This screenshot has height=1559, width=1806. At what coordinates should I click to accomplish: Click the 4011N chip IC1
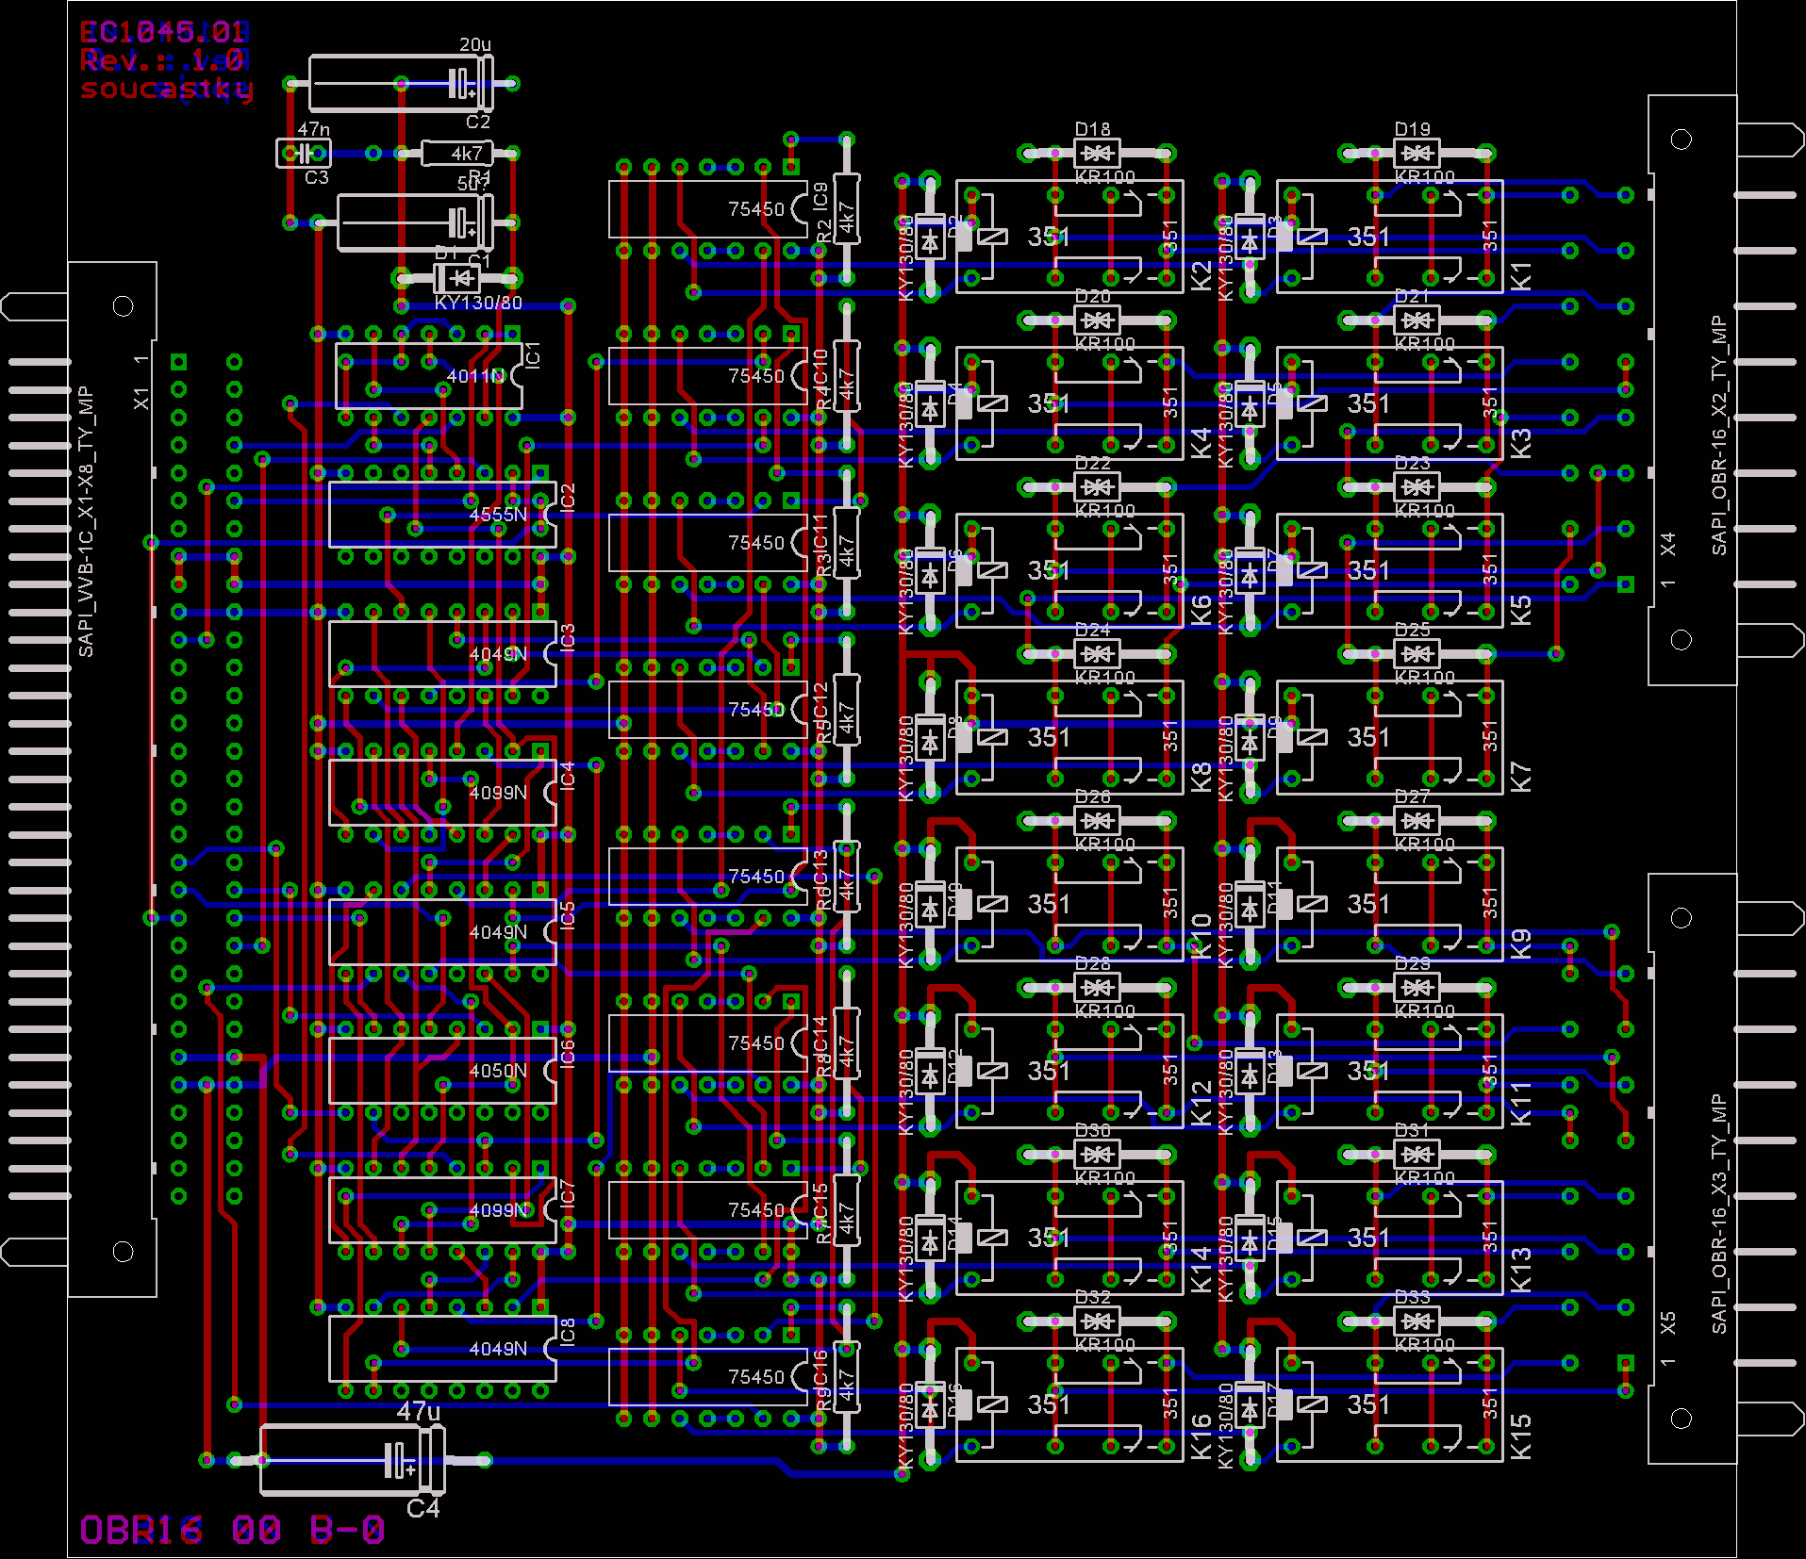(x=429, y=376)
